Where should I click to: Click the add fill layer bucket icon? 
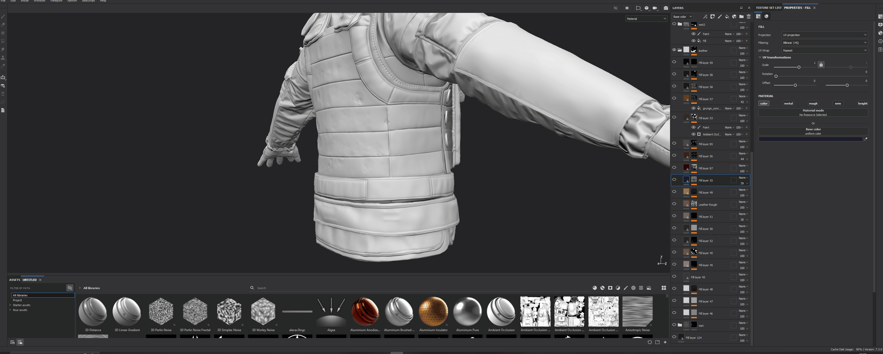727,16
